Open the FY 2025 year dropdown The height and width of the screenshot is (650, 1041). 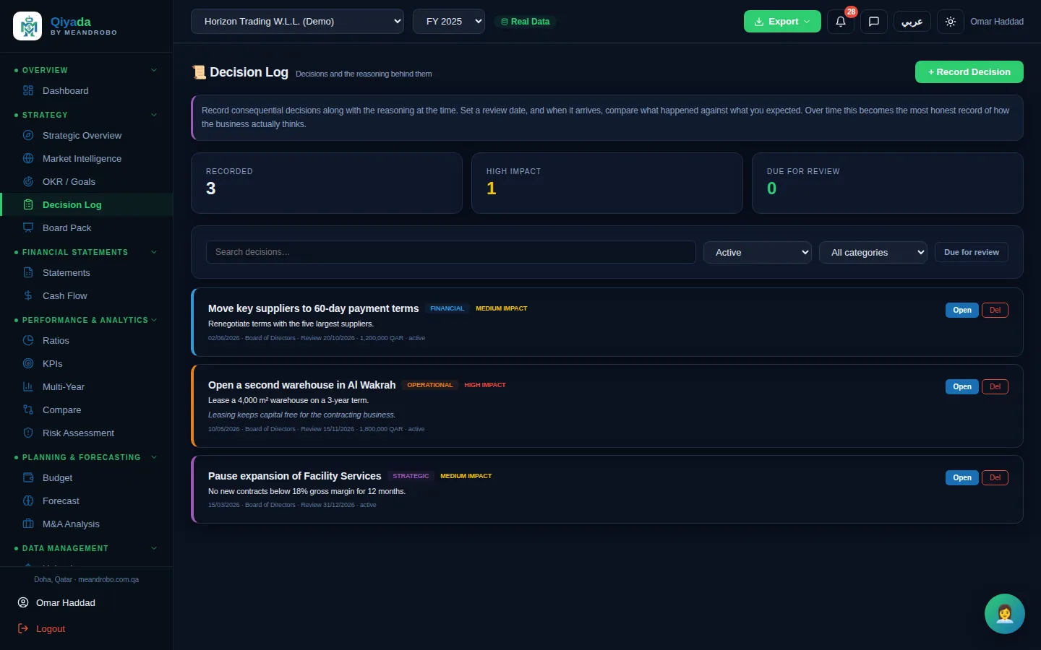449,22
